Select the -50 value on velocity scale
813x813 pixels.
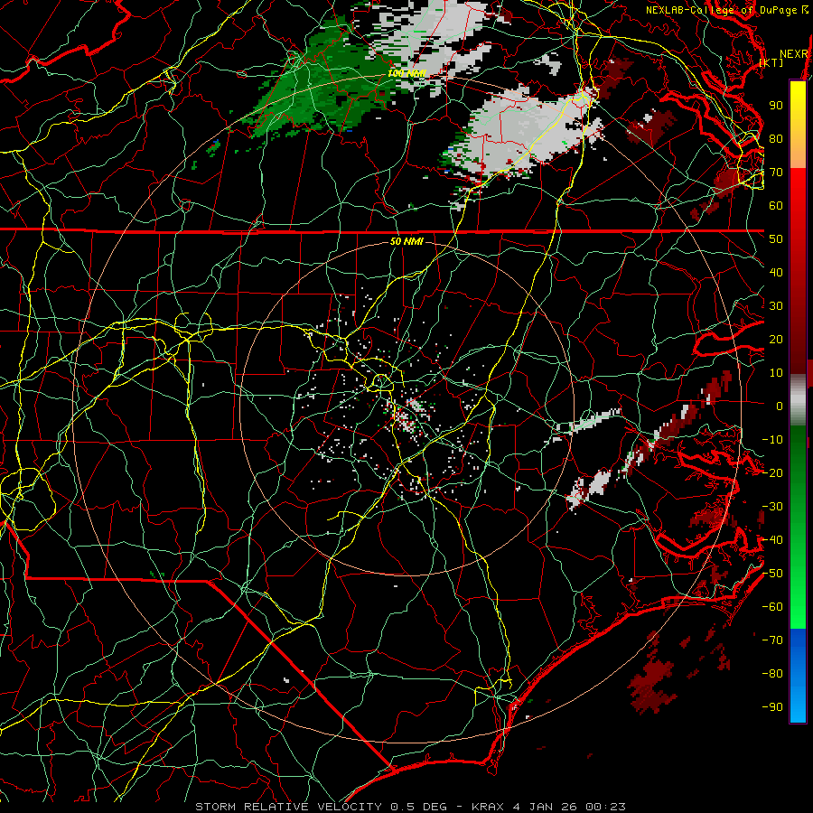coord(772,574)
